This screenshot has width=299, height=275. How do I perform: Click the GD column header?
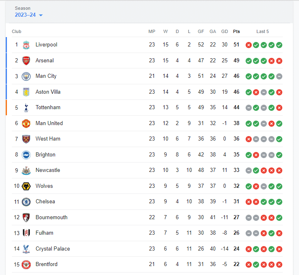[224, 31]
